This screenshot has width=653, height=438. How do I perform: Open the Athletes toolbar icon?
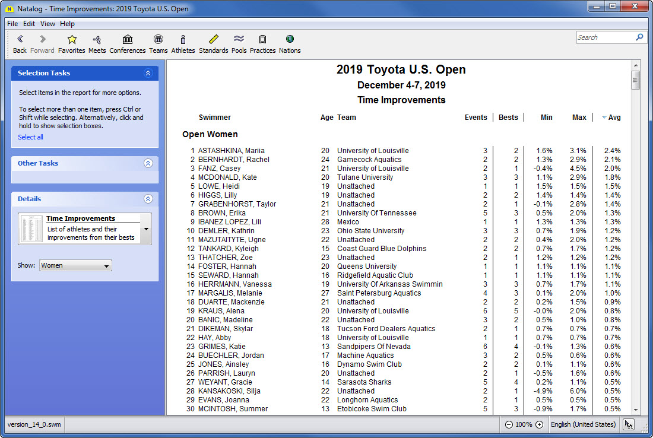click(x=183, y=40)
